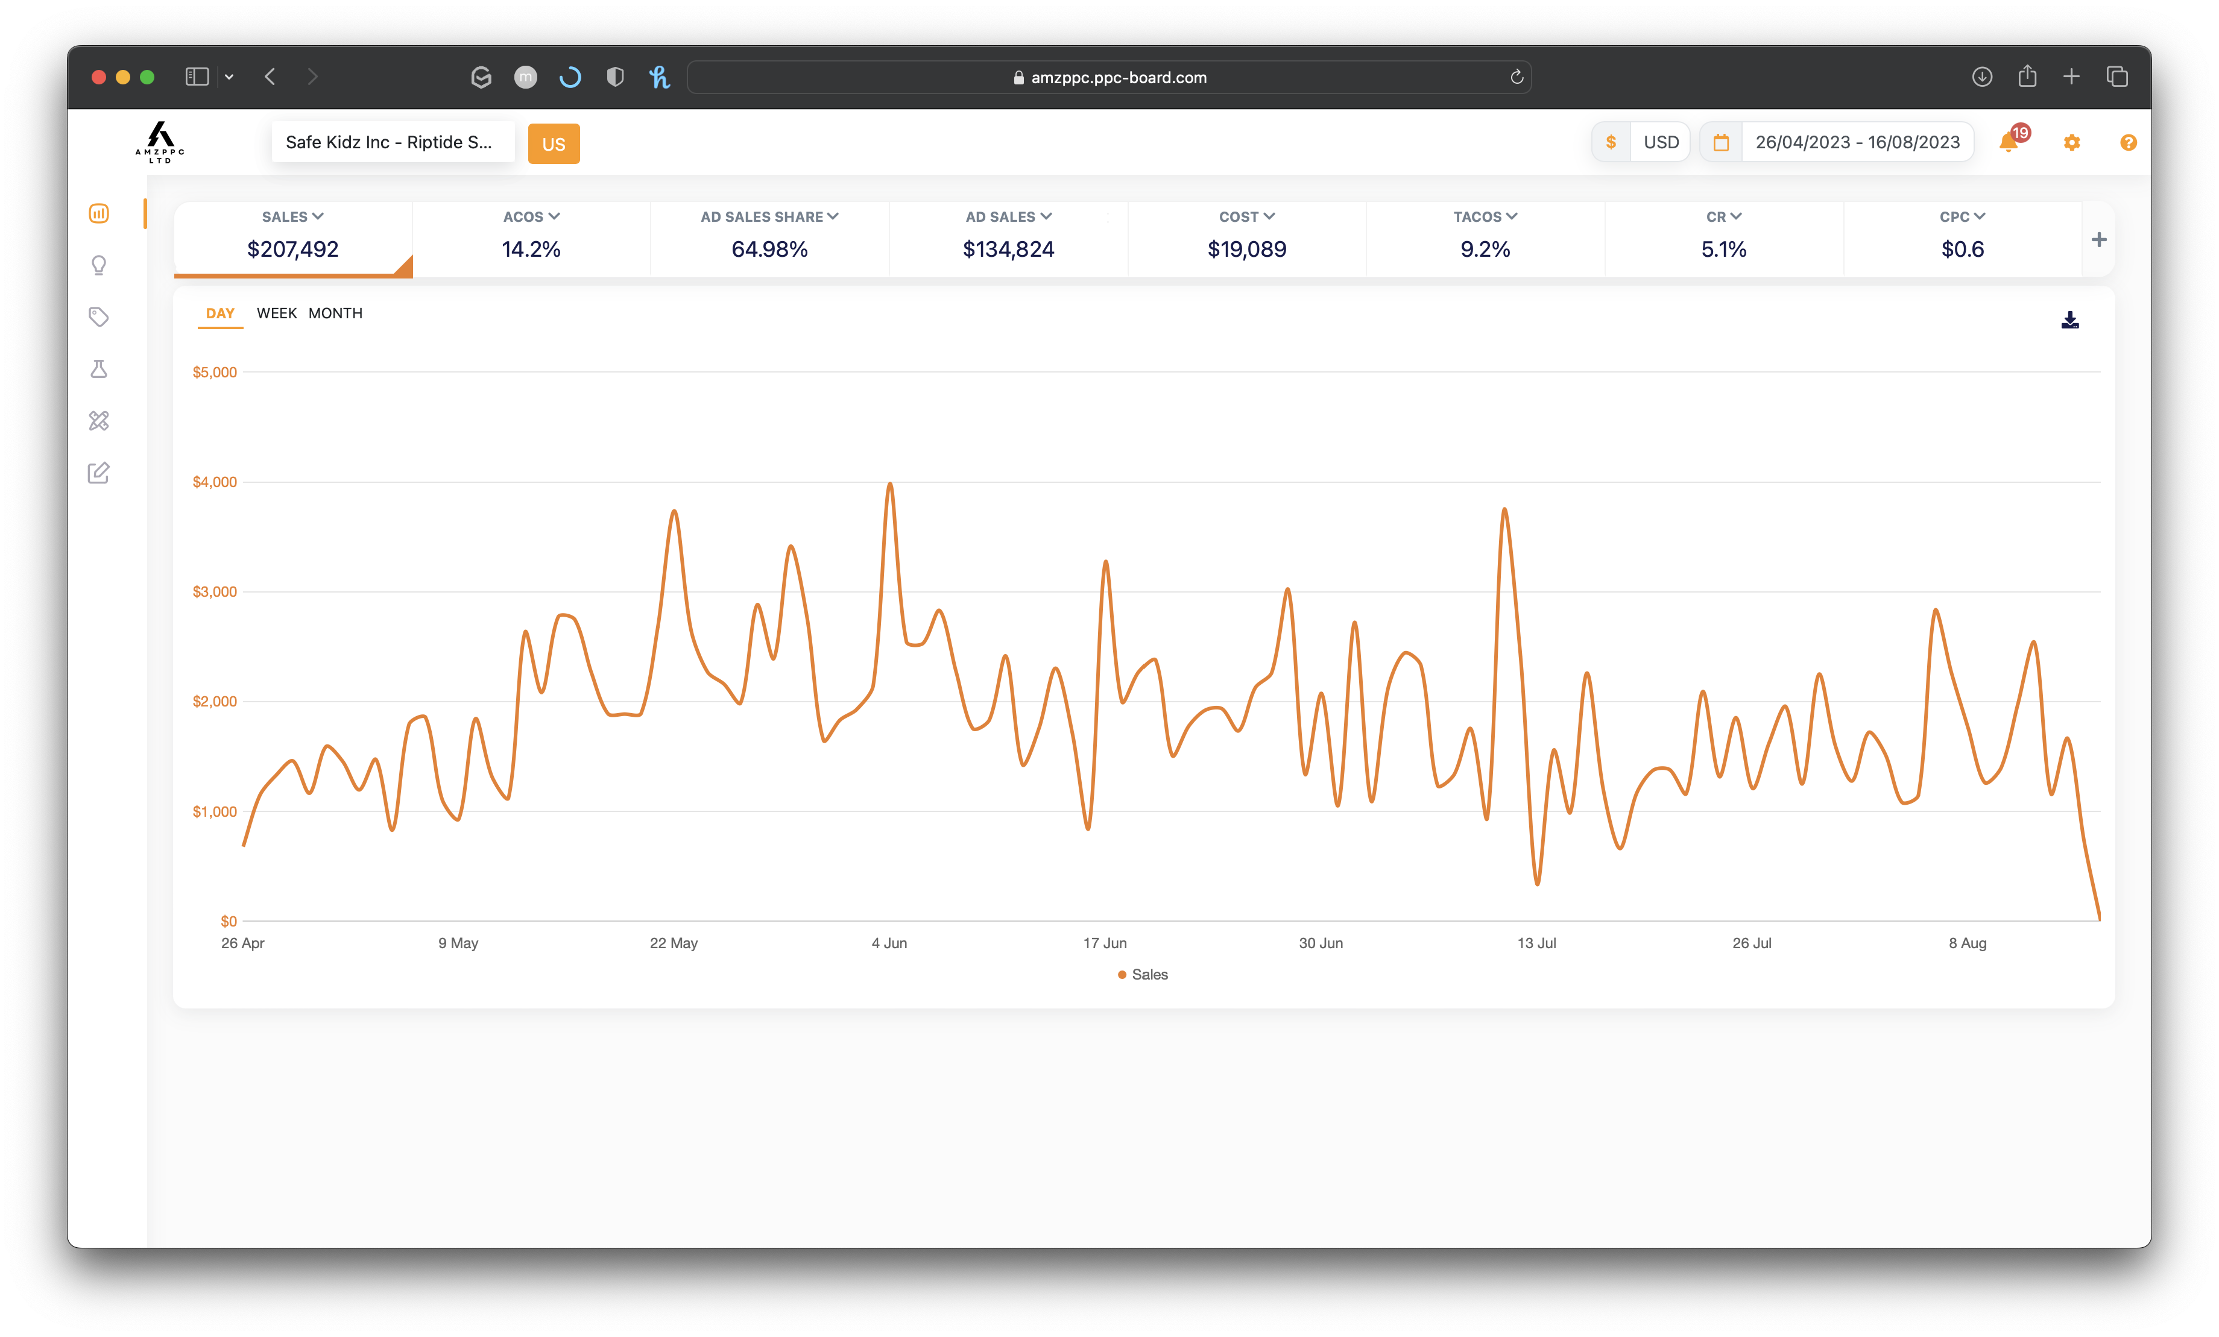Switch chart to MONTH view

pyautogui.click(x=335, y=313)
